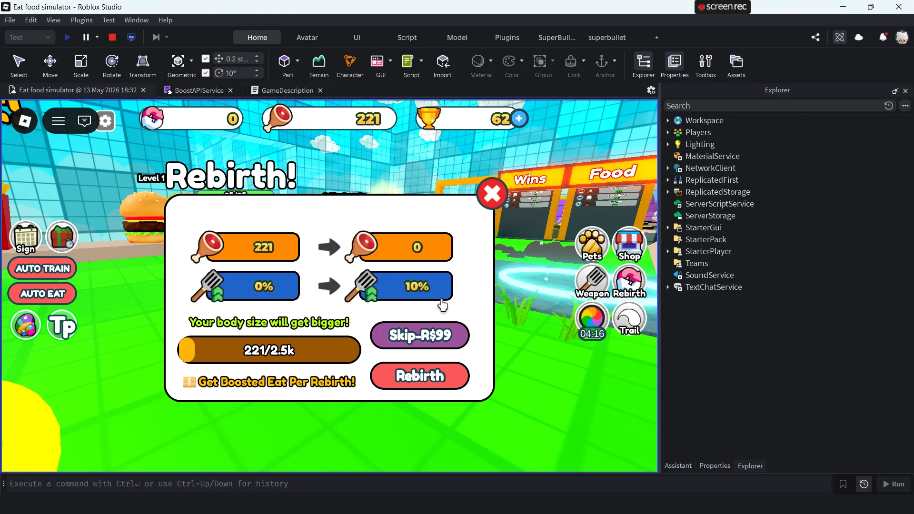This screenshot has width=914, height=514.
Task: Toggle AUTO EAT in the game
Action: (42, 294)
